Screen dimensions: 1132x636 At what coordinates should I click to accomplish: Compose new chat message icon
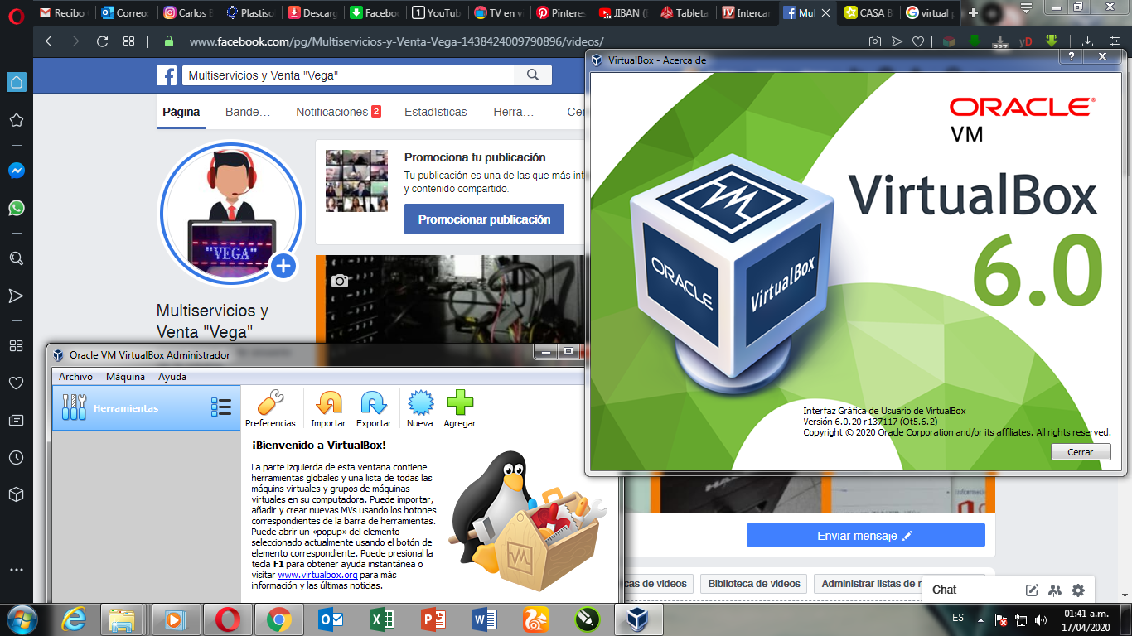[x=1032, y=590]
